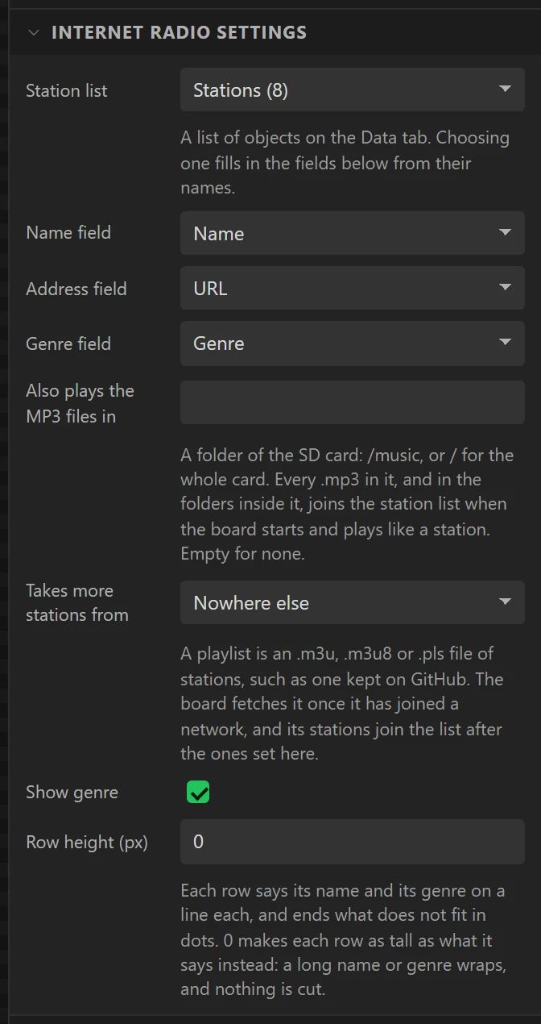
Task: Click the Address field label
Action: coord(76,289)
